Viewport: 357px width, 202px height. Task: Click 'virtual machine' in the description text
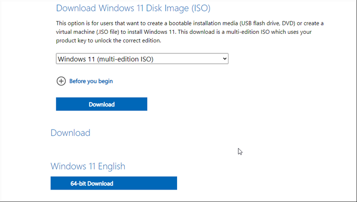click(x=75, y=32)
